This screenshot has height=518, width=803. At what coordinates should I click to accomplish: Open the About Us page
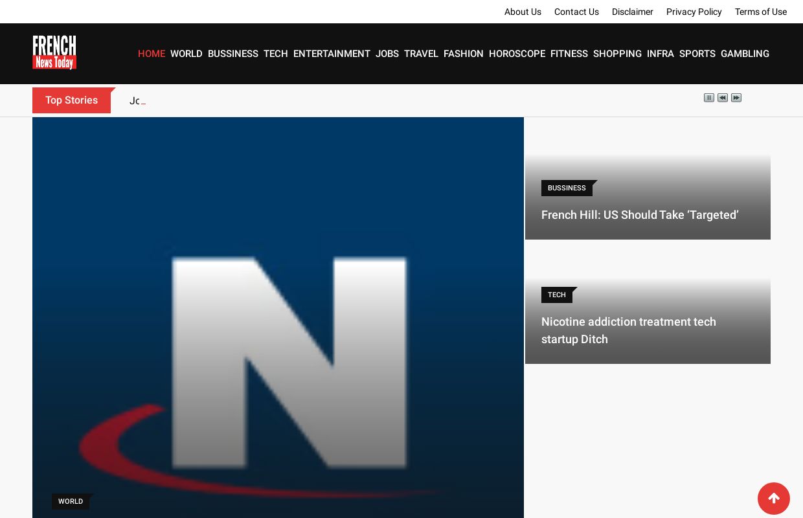click(523, 12)
